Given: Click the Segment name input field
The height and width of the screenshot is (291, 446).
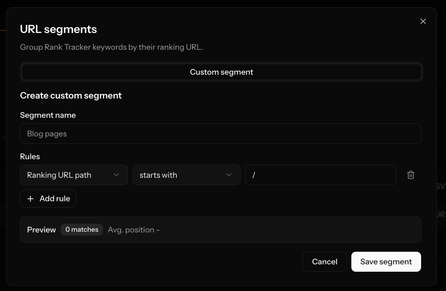Looking at the screenshot, I should [x=220, y=134].
